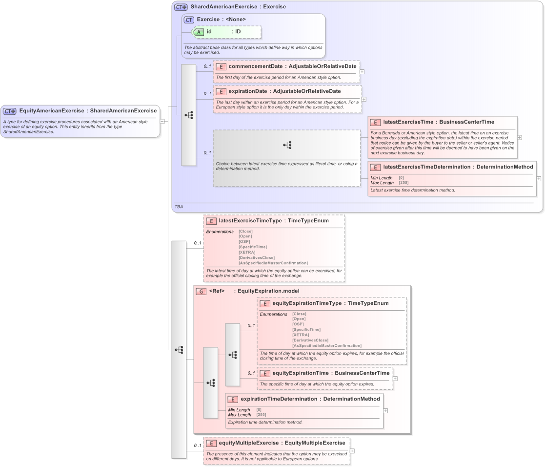
Task: Select [XETRA] enumeration under latestExerciseTimeType
Action: click(247, 252)
